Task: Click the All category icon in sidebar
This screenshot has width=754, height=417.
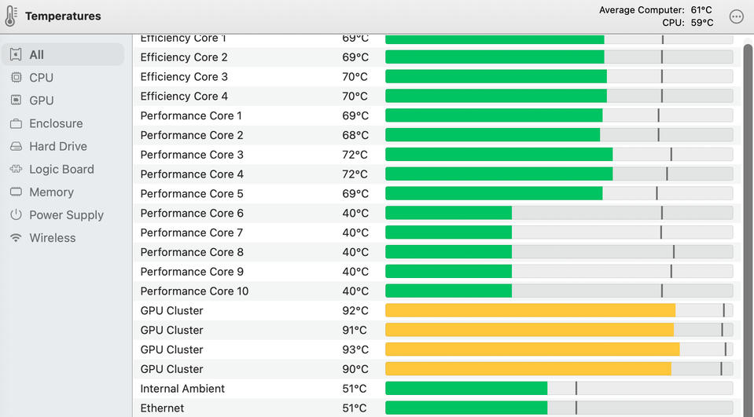Action: [16, 55]
